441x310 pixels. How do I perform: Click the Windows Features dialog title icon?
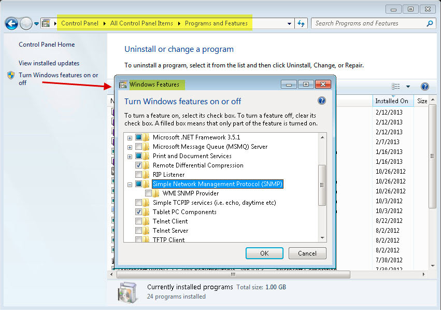pyautogui.click(x=123, y=84)
